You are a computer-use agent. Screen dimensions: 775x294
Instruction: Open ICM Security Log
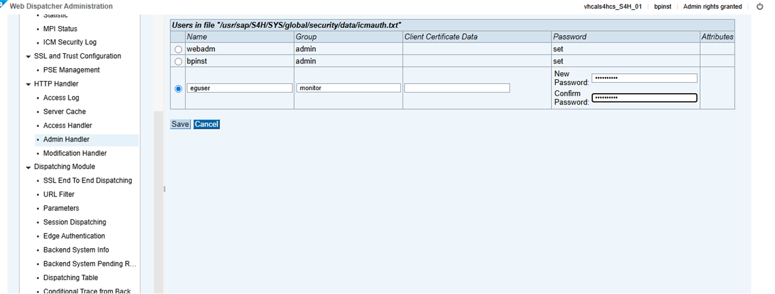click(x=70, y=42)
